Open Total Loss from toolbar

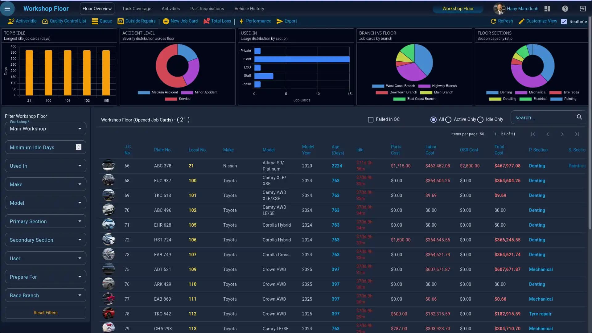217,21
